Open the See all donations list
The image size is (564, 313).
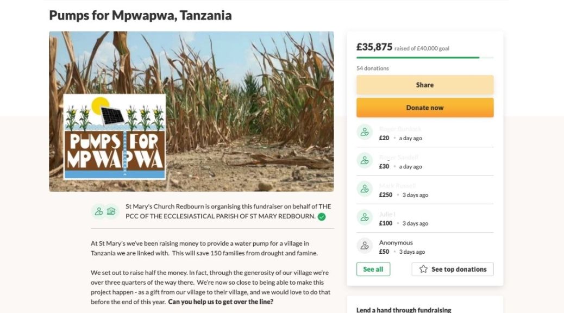[373, 269]
